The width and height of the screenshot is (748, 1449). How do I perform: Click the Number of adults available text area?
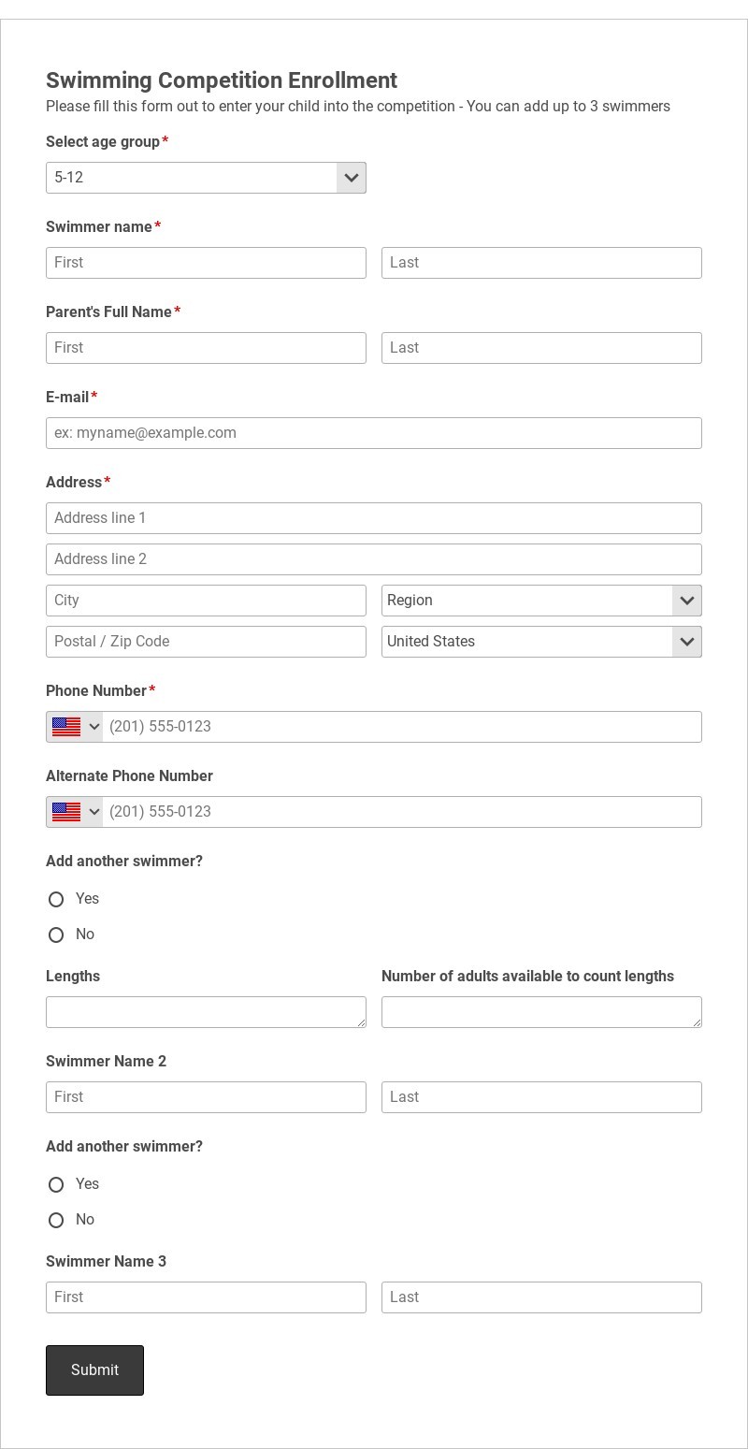541,1012
